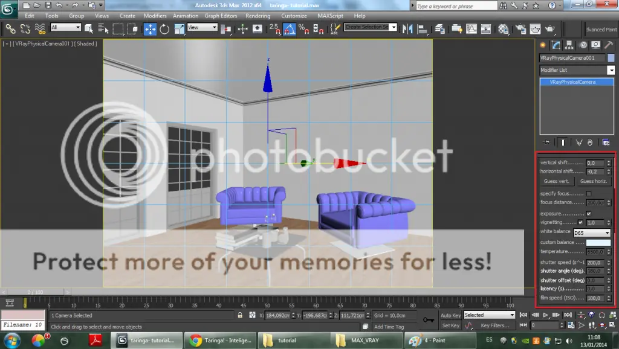The width and height of the screenshot is (619, 349).
Task: Activate the Select and Rotate tool
Action: [164, 28]
